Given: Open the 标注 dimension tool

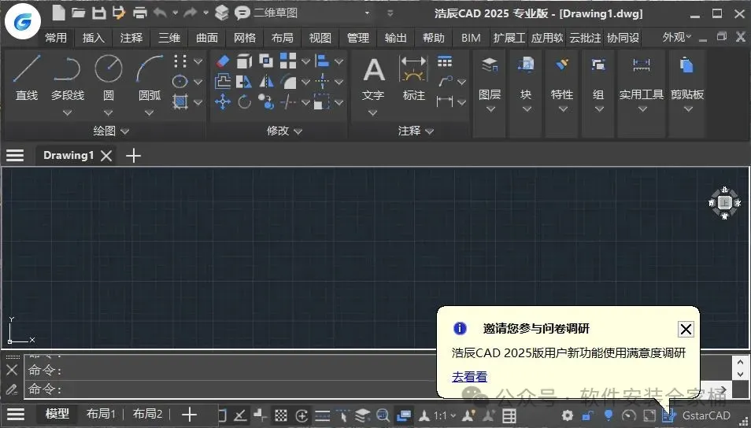Looking at the screenshot, I should coord(413,76).
